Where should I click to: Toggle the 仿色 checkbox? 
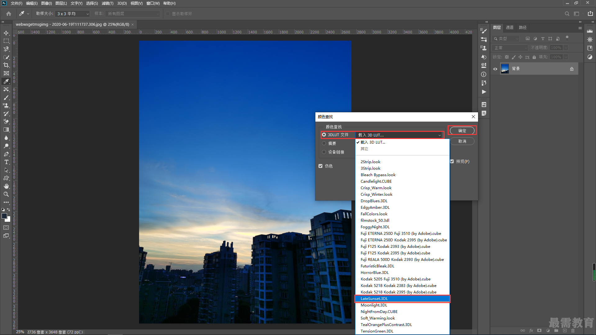pyautogui.click(x=320, y=166)
